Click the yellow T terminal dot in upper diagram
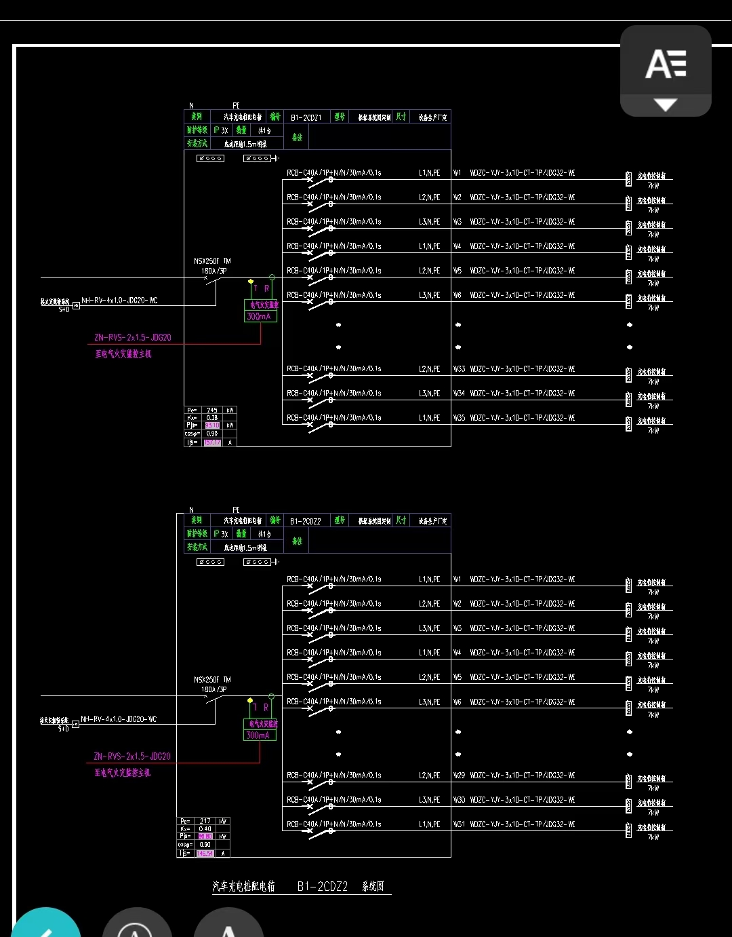Screen dimensions: 732x937 pyautogui.click(x=251, y=281)
